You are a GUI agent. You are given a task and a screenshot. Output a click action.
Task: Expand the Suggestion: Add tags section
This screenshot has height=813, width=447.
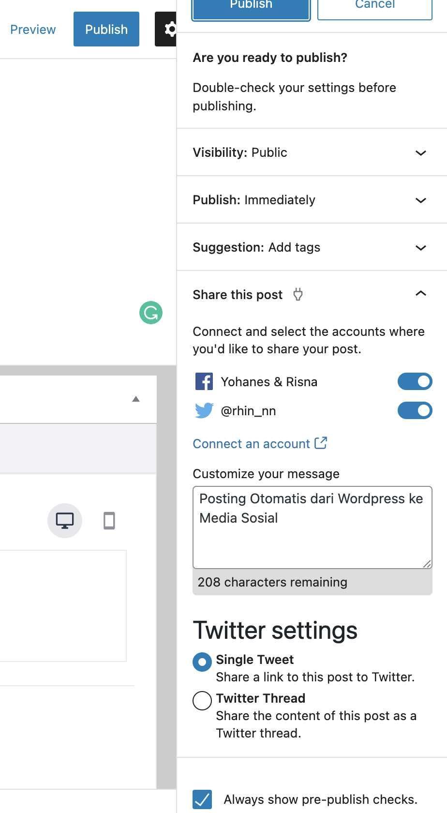[312, 247]
